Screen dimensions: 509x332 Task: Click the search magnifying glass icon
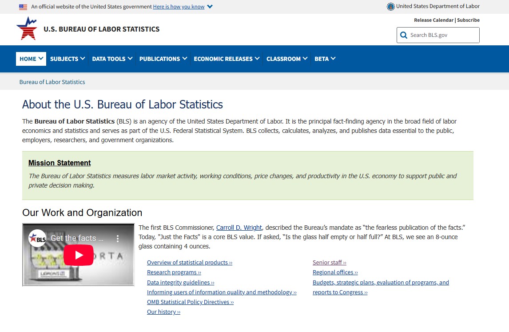[404, 35]
